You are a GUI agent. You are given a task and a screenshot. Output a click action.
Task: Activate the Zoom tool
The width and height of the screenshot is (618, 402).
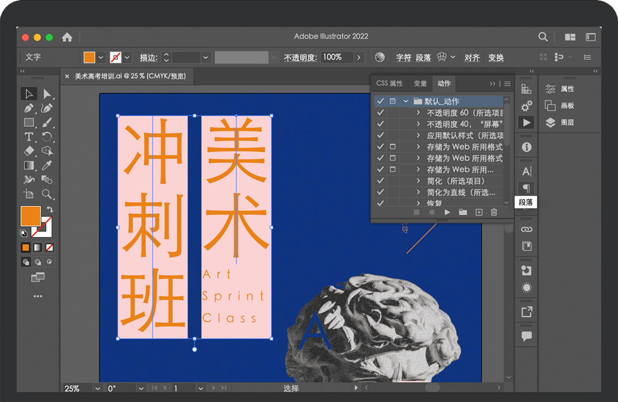[47, 194]
